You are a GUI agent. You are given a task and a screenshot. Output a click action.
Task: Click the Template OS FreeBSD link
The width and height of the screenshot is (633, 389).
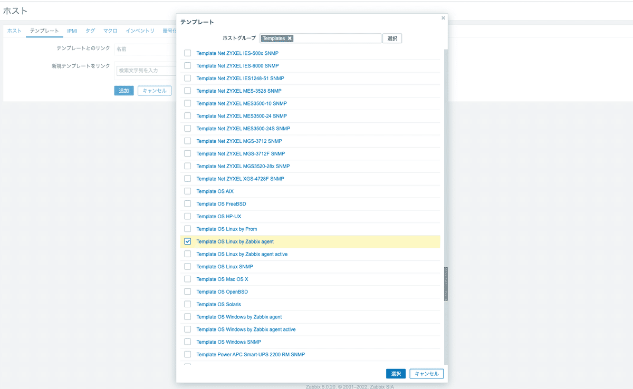pos(221,204)
